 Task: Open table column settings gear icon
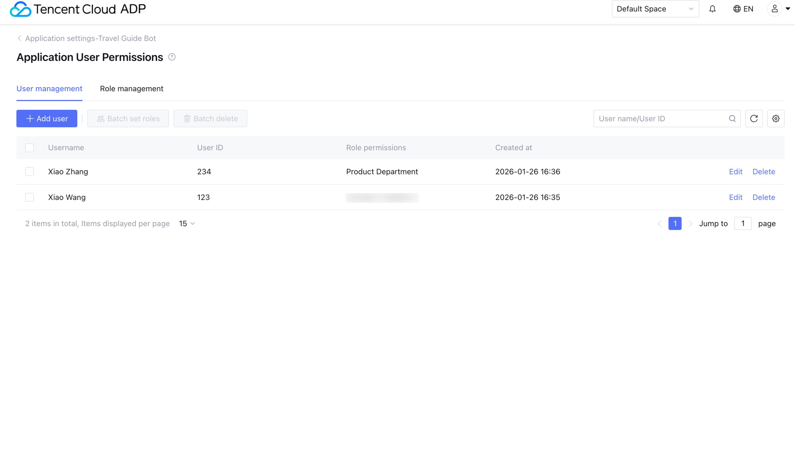(775, 119)
